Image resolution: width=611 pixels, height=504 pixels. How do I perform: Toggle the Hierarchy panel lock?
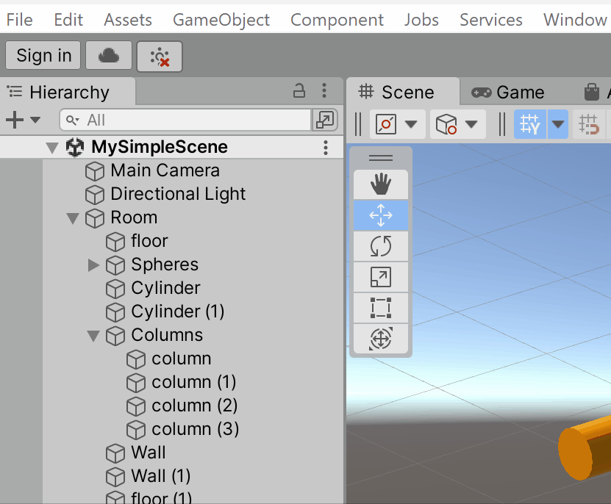coord(299,91)
